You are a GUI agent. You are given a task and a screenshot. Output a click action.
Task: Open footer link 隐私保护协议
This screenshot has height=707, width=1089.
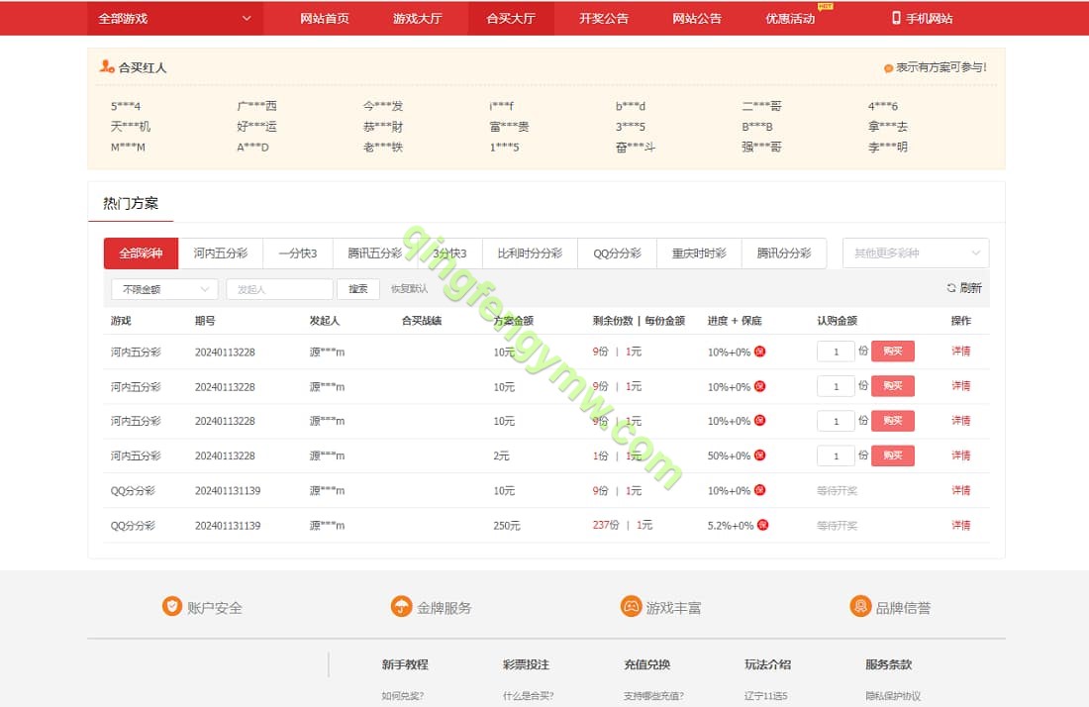[x=893, y=695]
